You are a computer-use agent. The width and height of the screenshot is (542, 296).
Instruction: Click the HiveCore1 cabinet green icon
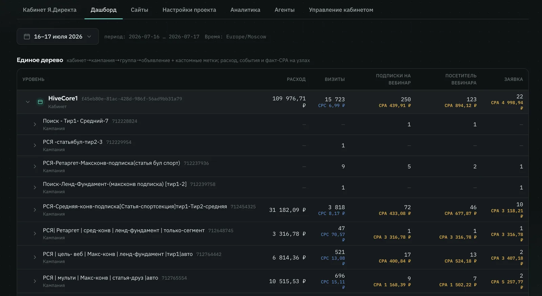coord(40,102)
